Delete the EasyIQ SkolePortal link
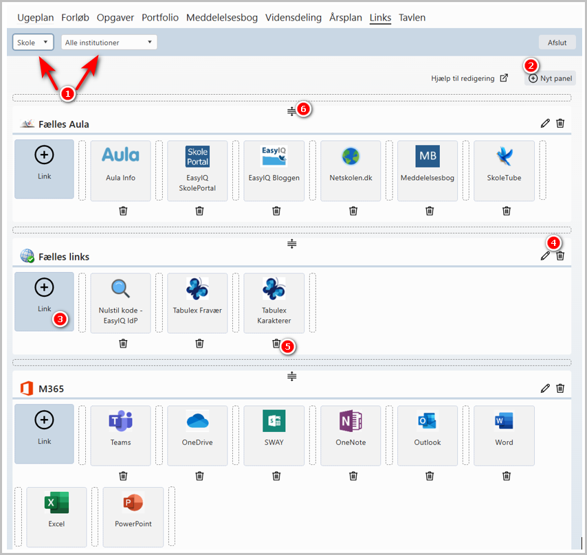This screenshot has width=587, height=555. click(x=199, y=211)
